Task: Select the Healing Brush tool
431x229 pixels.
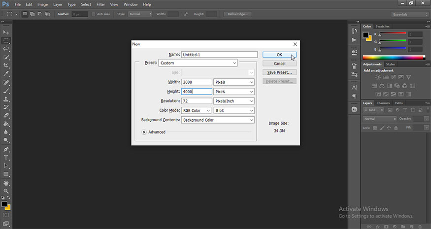Action: (6, 82)
